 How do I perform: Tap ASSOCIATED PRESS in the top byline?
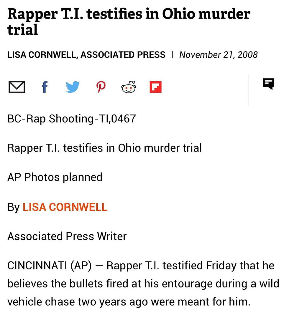pos(123,55)
